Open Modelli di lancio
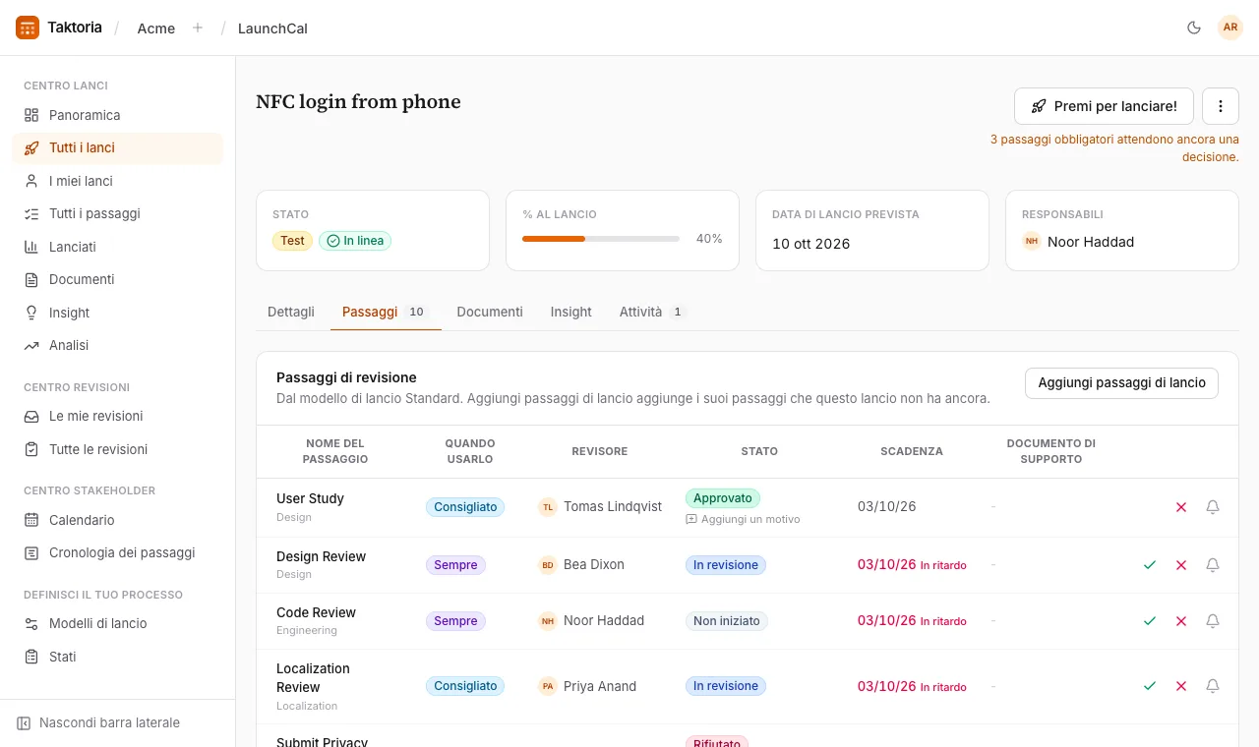 click(117, 623)
